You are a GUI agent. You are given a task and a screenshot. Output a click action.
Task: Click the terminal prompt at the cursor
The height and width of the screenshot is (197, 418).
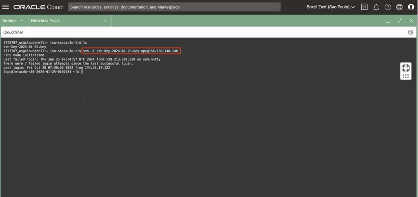(82, 71)
